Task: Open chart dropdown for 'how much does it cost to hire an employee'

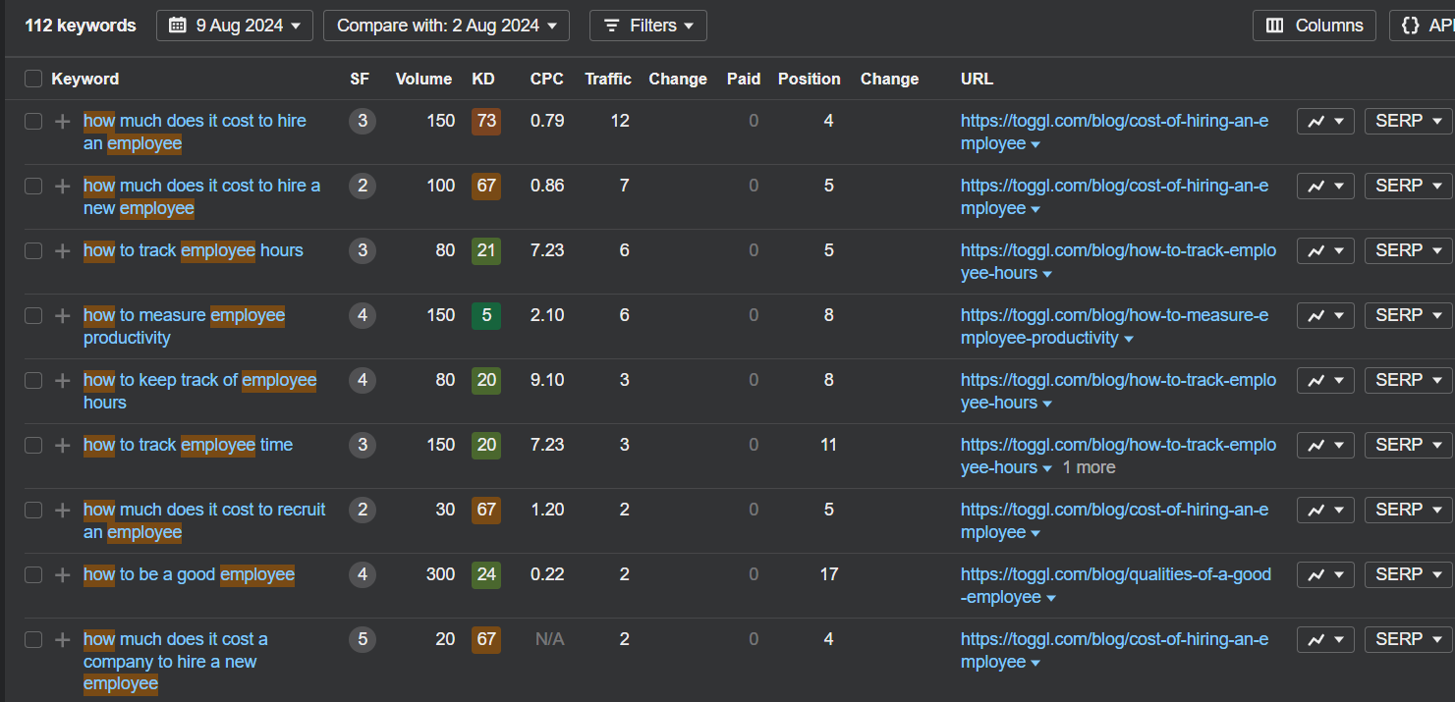Action: click(x=1326, y=121)
